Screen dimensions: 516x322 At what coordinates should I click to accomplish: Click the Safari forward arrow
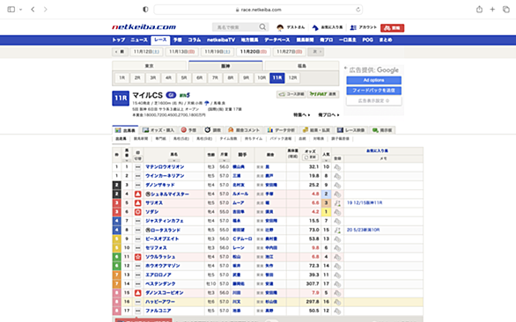pyautogui.click(x=46, y=10)
